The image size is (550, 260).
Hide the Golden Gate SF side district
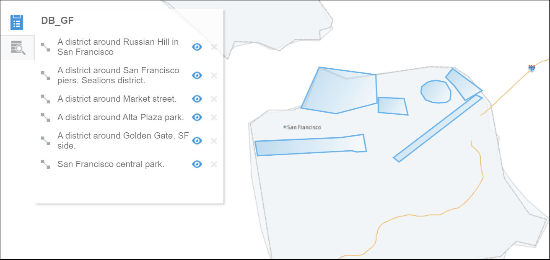197,141
